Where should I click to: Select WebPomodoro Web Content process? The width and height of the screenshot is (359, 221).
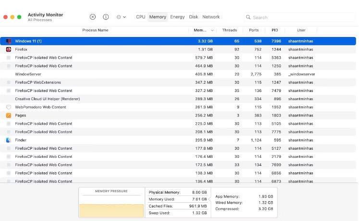[40, 107]
